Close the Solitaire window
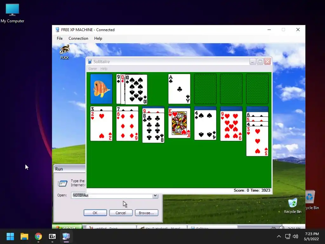The width and height of the screenshot is (325, 244). [x=267, y=62]
